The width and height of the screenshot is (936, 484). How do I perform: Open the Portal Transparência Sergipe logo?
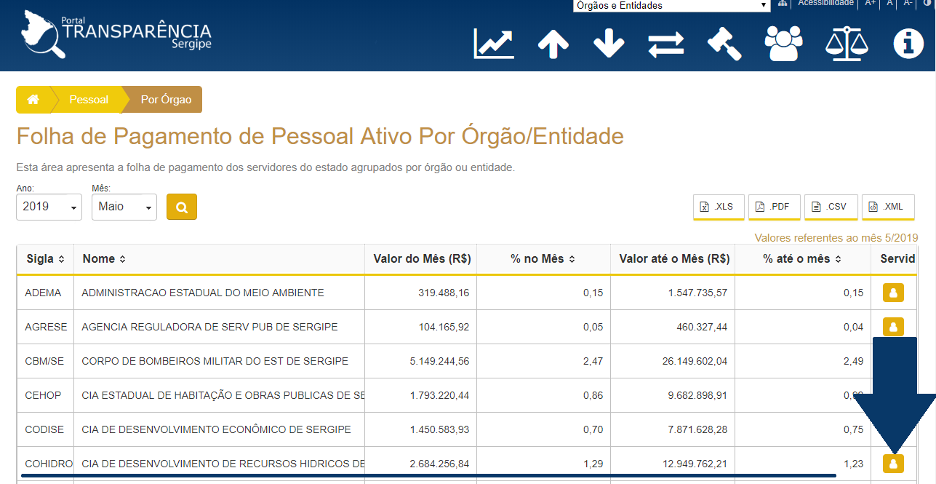116,34
